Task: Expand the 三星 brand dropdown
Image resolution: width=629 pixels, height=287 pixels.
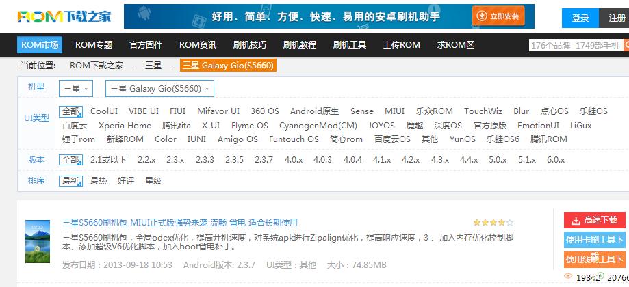Action: (x=76, y=88)
